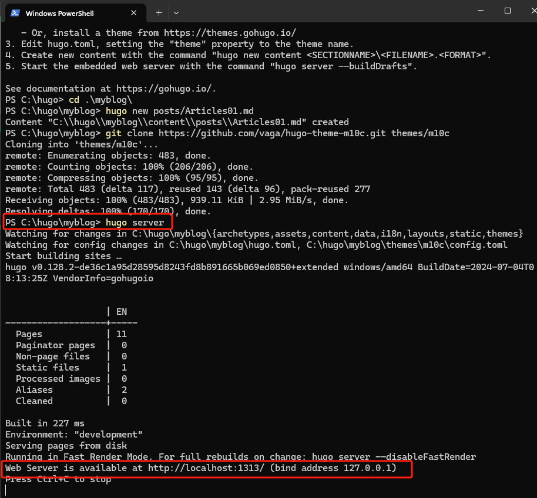Click the 'Content ... Articles01.md created' line

pyautogui.click(x=177, y=122)
